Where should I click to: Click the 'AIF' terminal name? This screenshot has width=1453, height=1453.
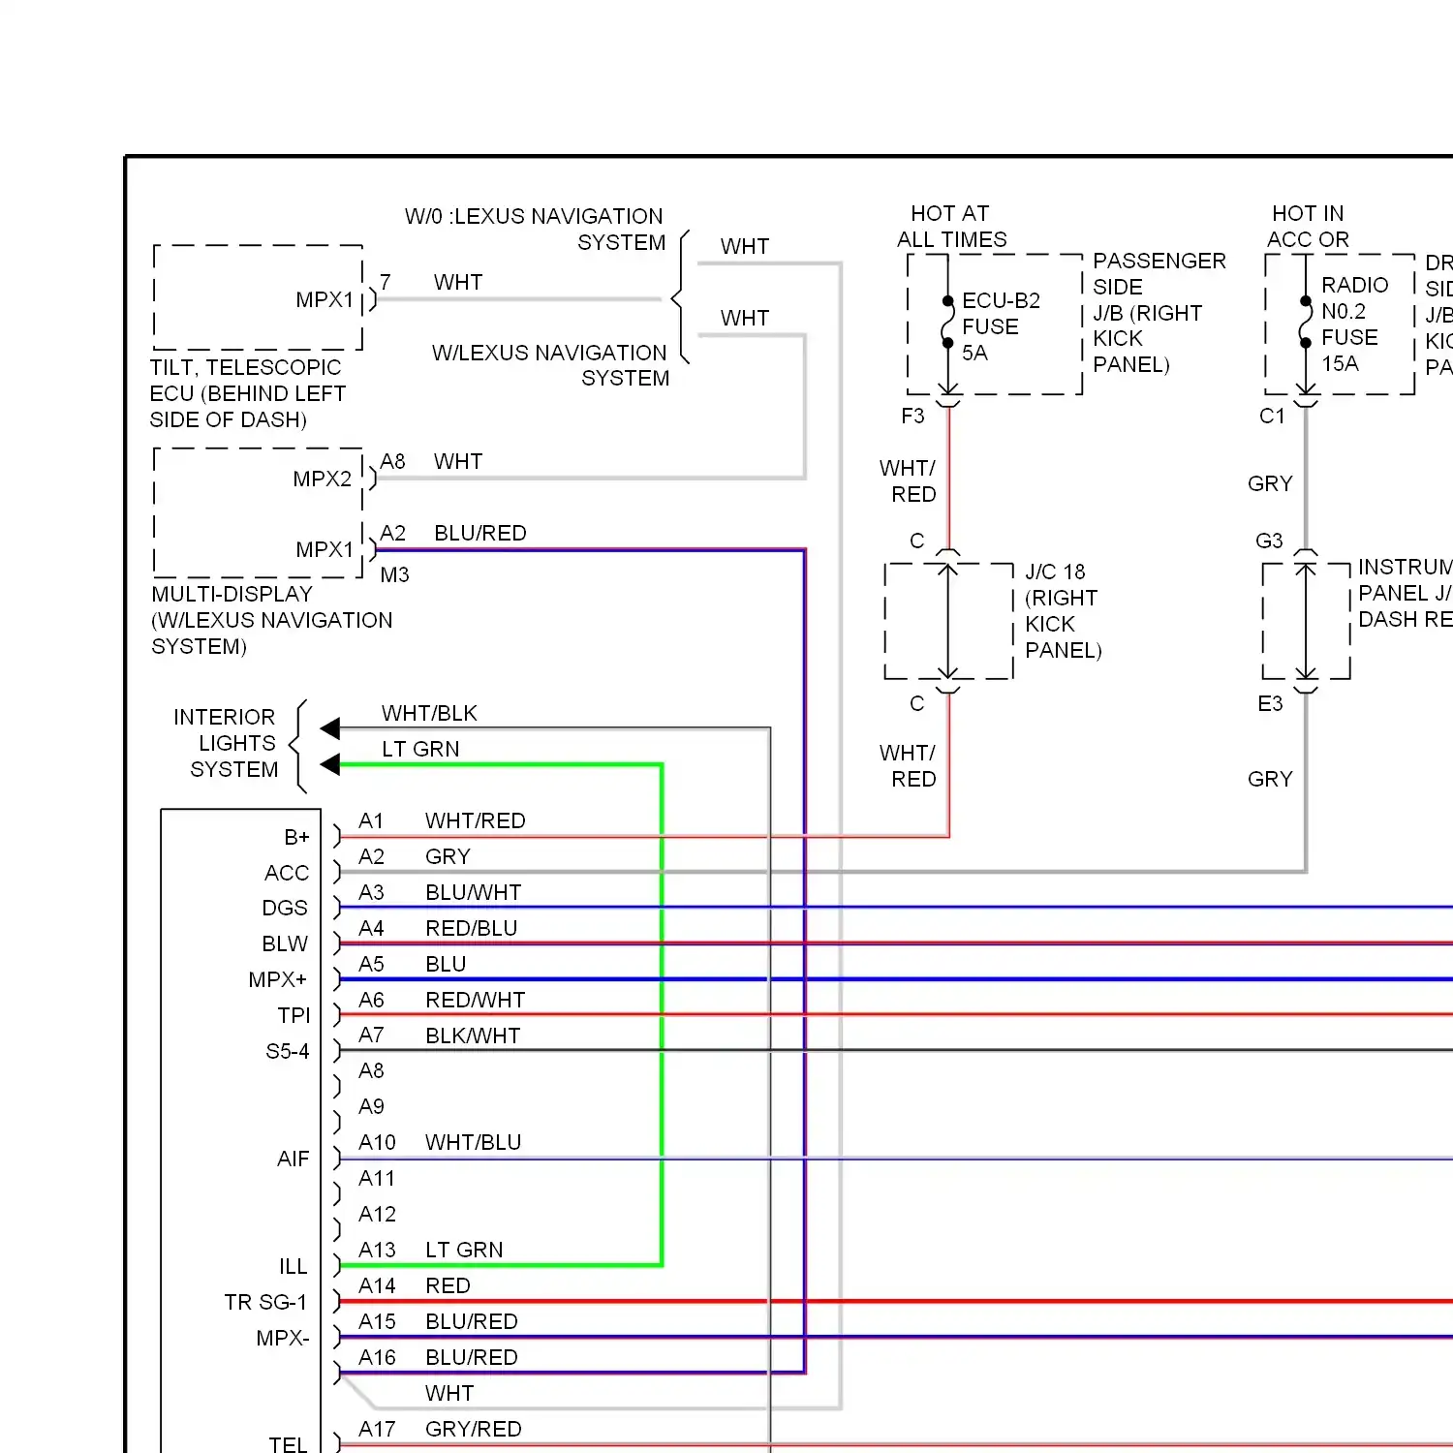pyautogui.click(x=293, y=1159)
